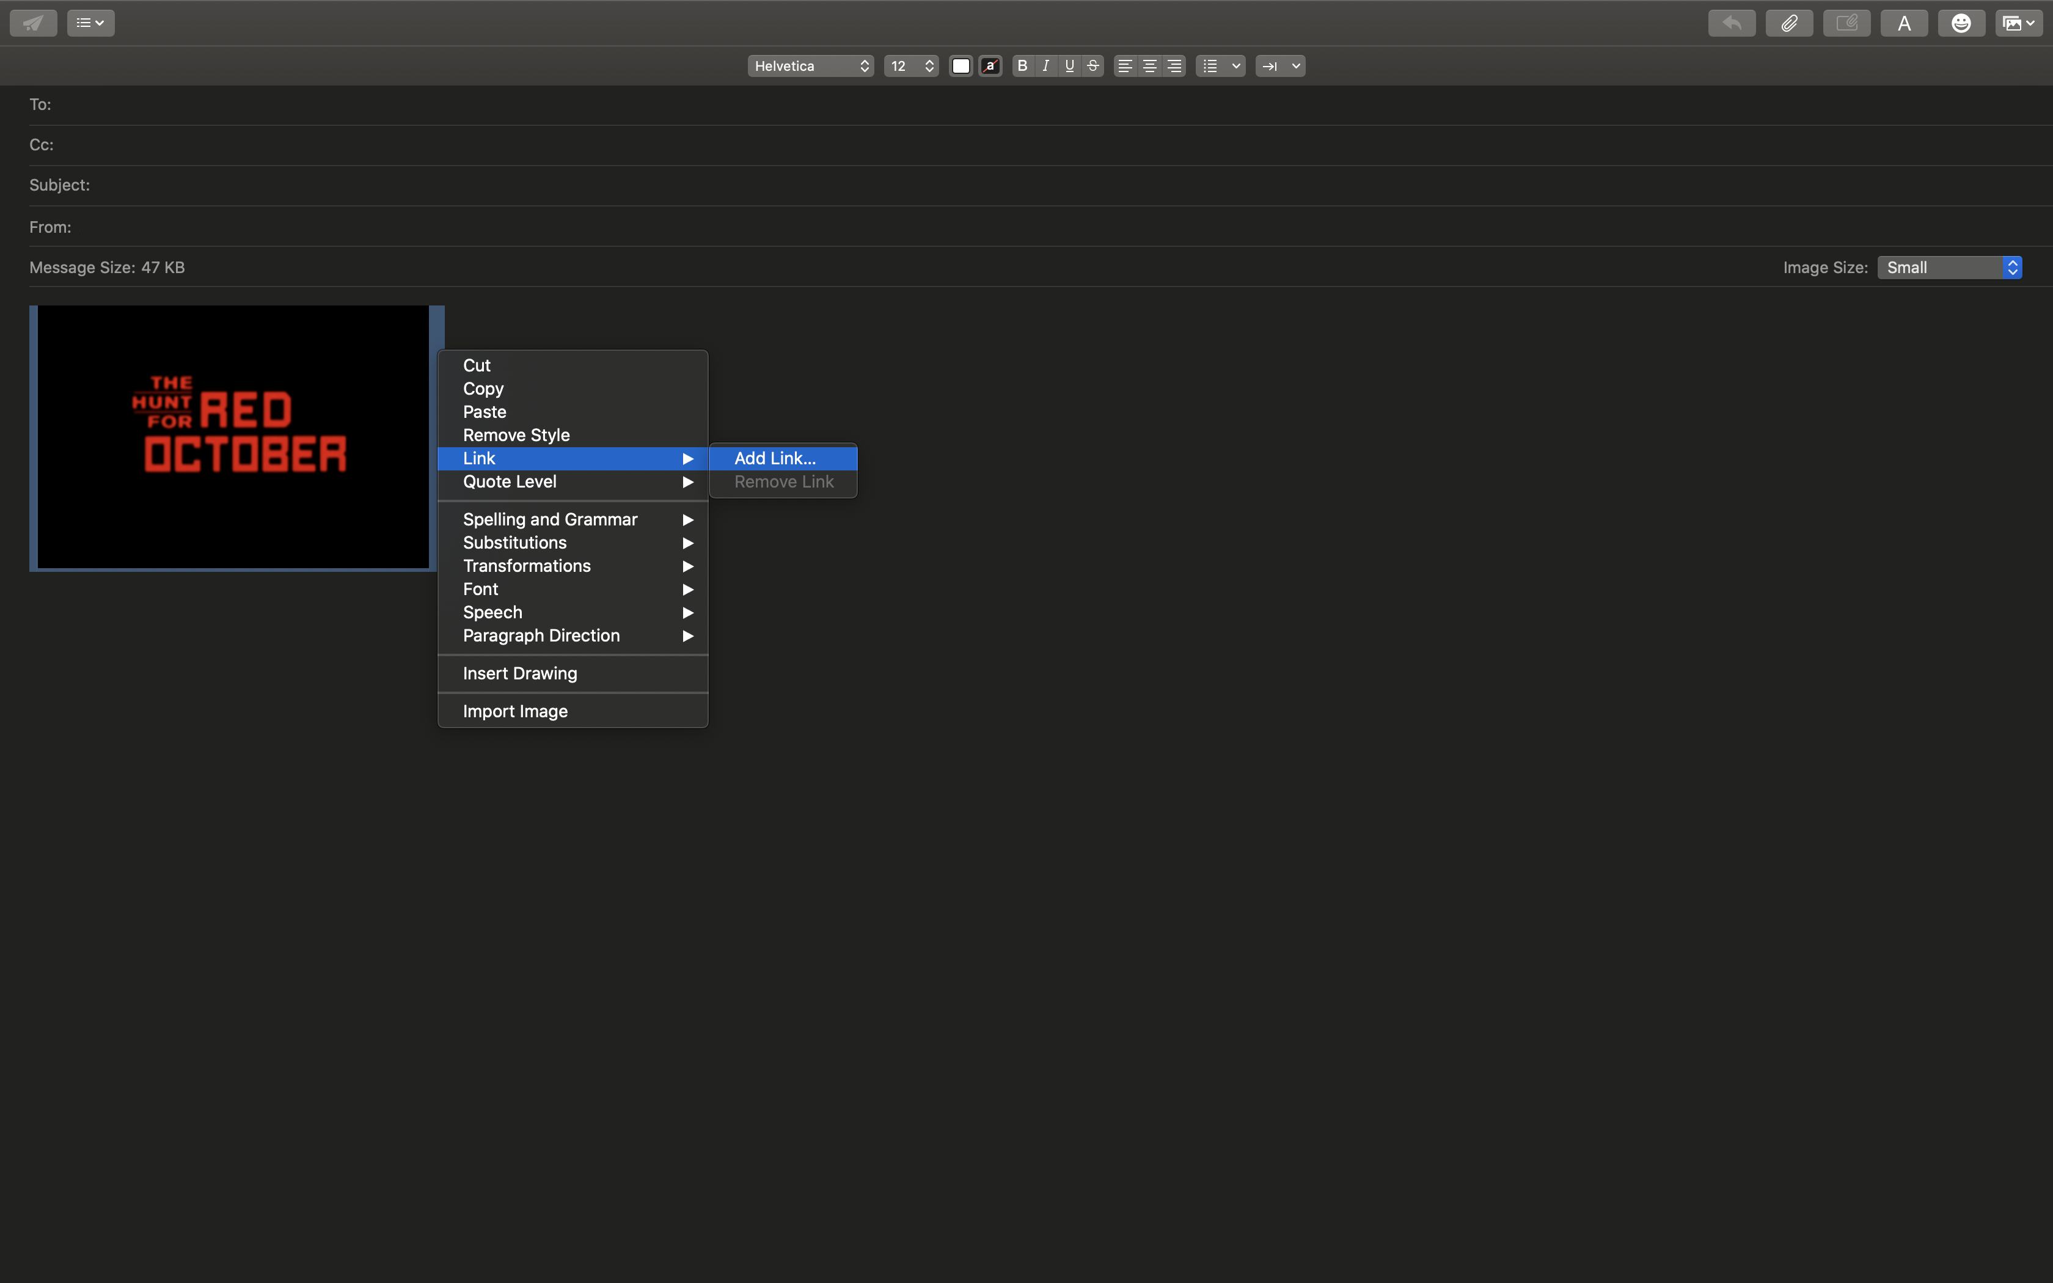This screenshot has height=1283, width=2053.
Task: Open the emoji picker smiley icon
Action: pyautogui.click(x=1961, y=23)
